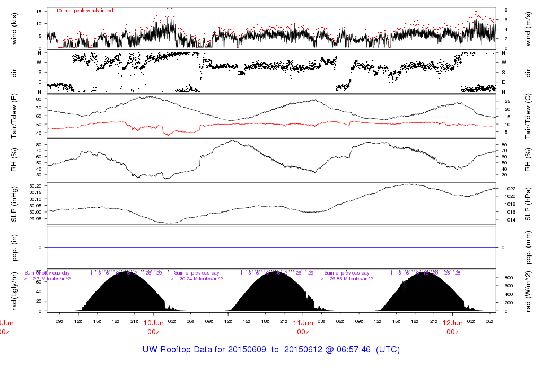Jump to the 10Jun 00z date marker

click(154, 327)
